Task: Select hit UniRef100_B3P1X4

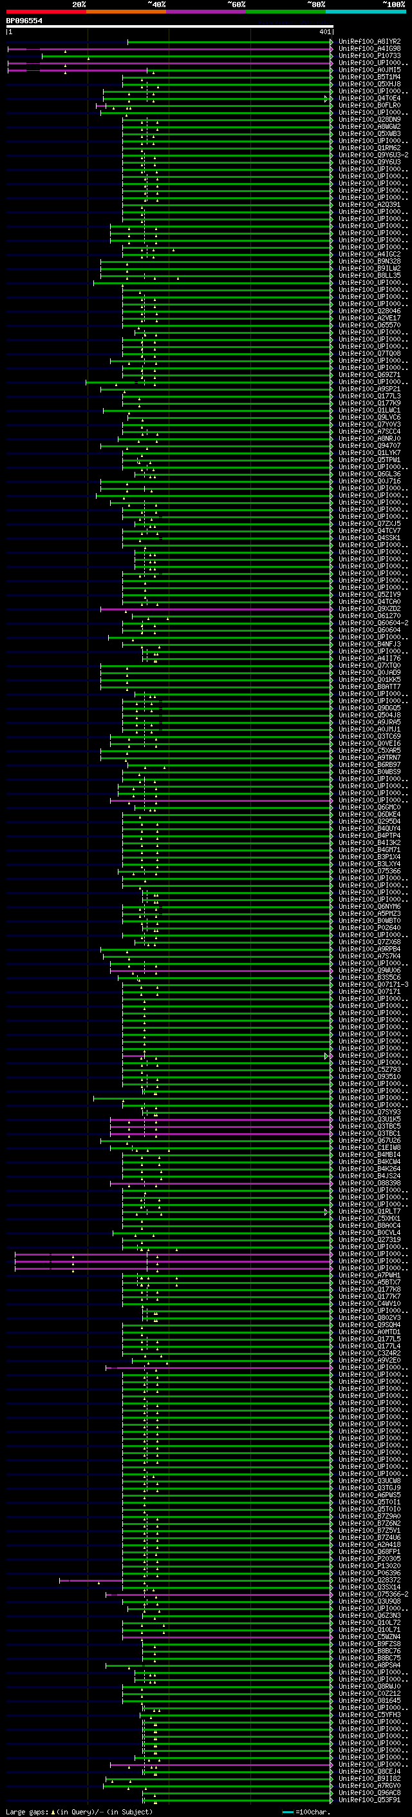Action: pyautogui.click(x=369, y=857)
